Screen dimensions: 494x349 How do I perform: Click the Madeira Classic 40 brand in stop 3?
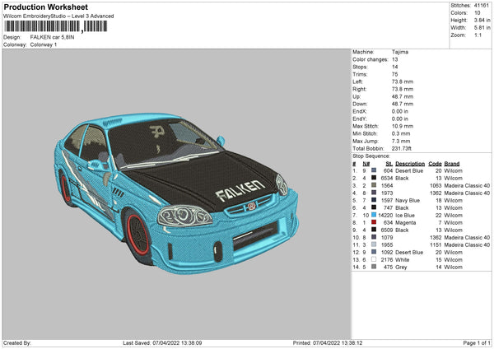click(467, 185)
